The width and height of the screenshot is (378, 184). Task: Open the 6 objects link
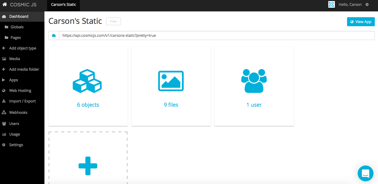click(88, 105)
